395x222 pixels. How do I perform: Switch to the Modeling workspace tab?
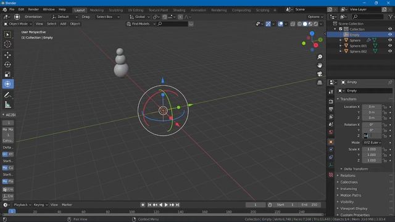click(97, 10)
